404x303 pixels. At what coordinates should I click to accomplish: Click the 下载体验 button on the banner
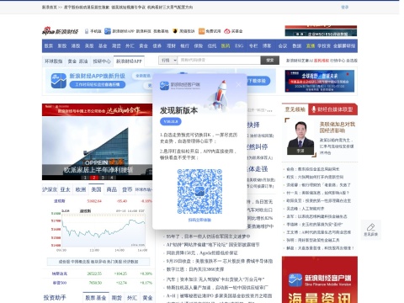[257, 81]
